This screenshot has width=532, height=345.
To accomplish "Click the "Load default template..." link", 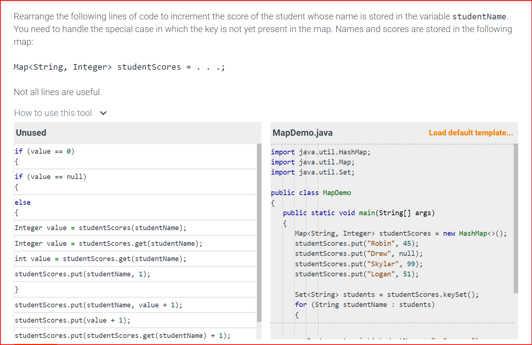I will 471,133.
